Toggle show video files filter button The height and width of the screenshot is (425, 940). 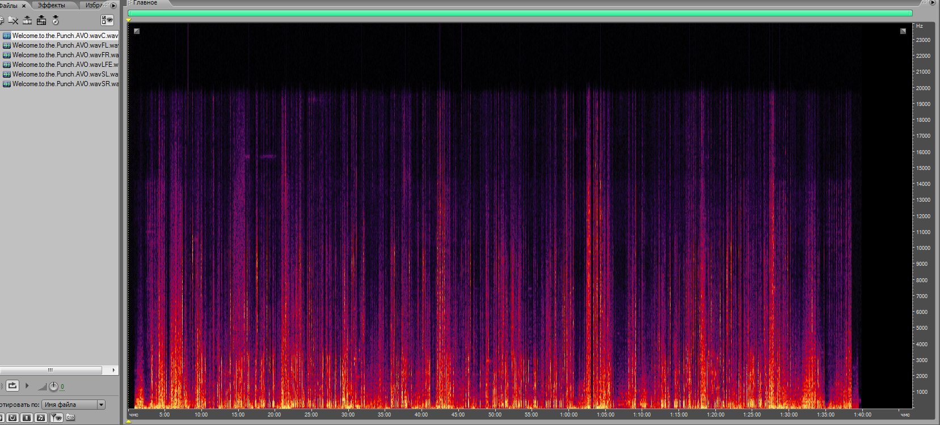26,418
